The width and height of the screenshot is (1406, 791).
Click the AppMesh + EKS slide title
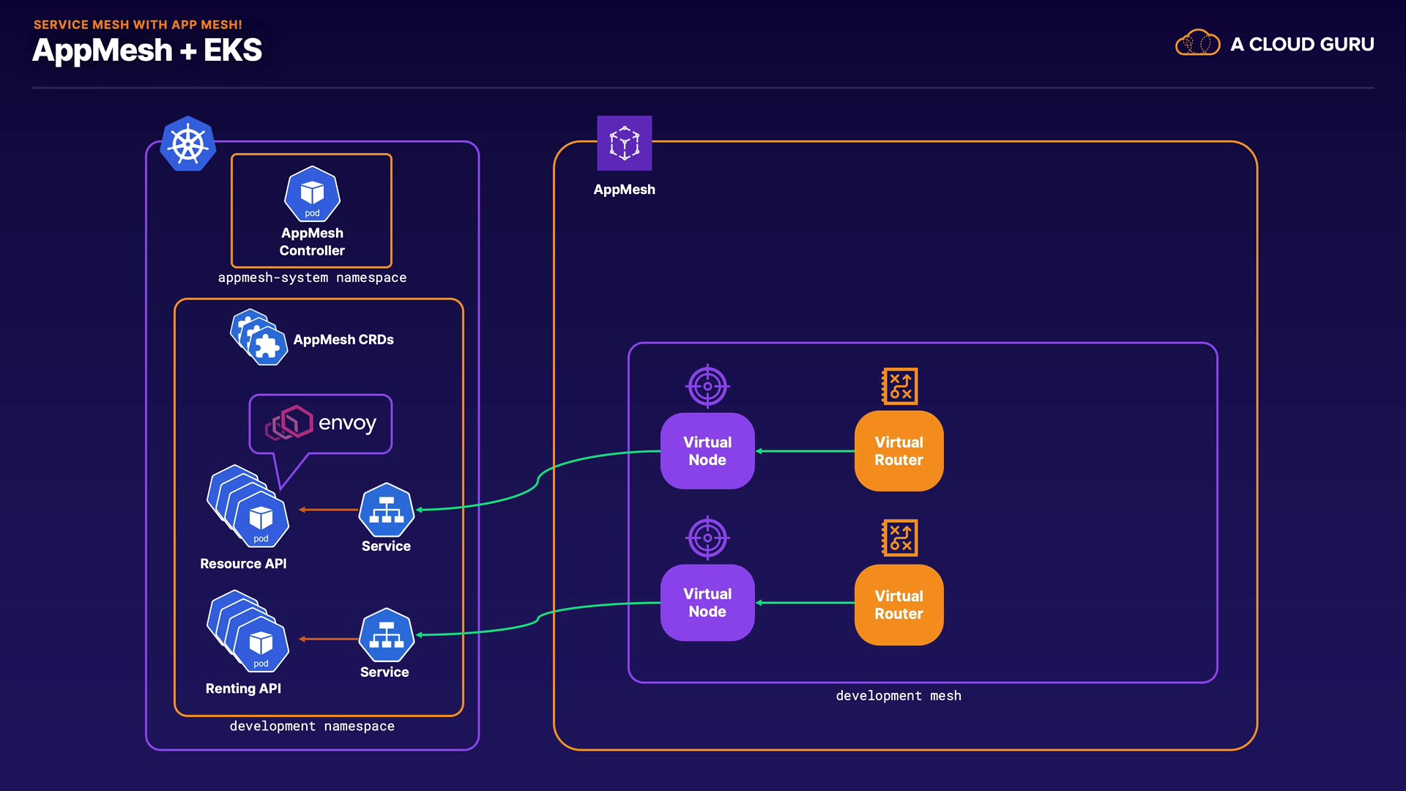pos(147,51)
